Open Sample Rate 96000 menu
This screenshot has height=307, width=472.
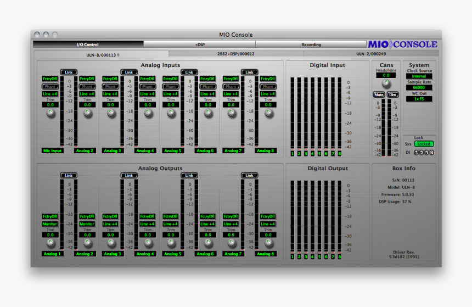[x=419, y=88]
